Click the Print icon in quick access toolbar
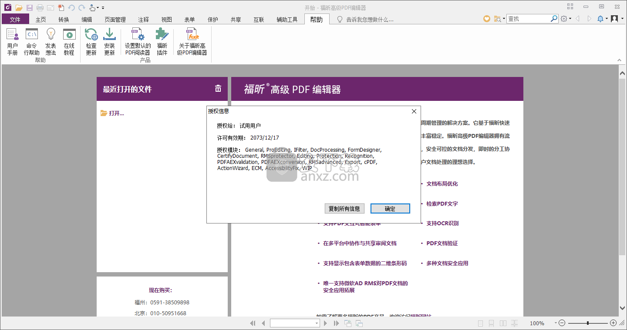 (x=40, y=8)
